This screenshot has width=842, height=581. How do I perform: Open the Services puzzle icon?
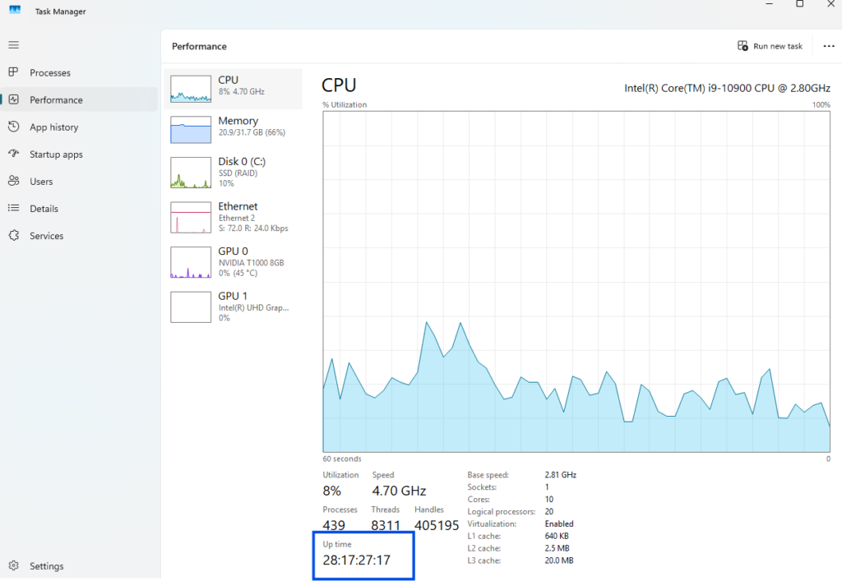[x=13, y=236]
